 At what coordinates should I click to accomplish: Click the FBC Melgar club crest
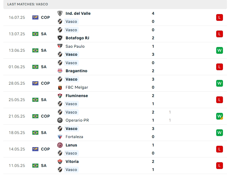coord(60,87)
